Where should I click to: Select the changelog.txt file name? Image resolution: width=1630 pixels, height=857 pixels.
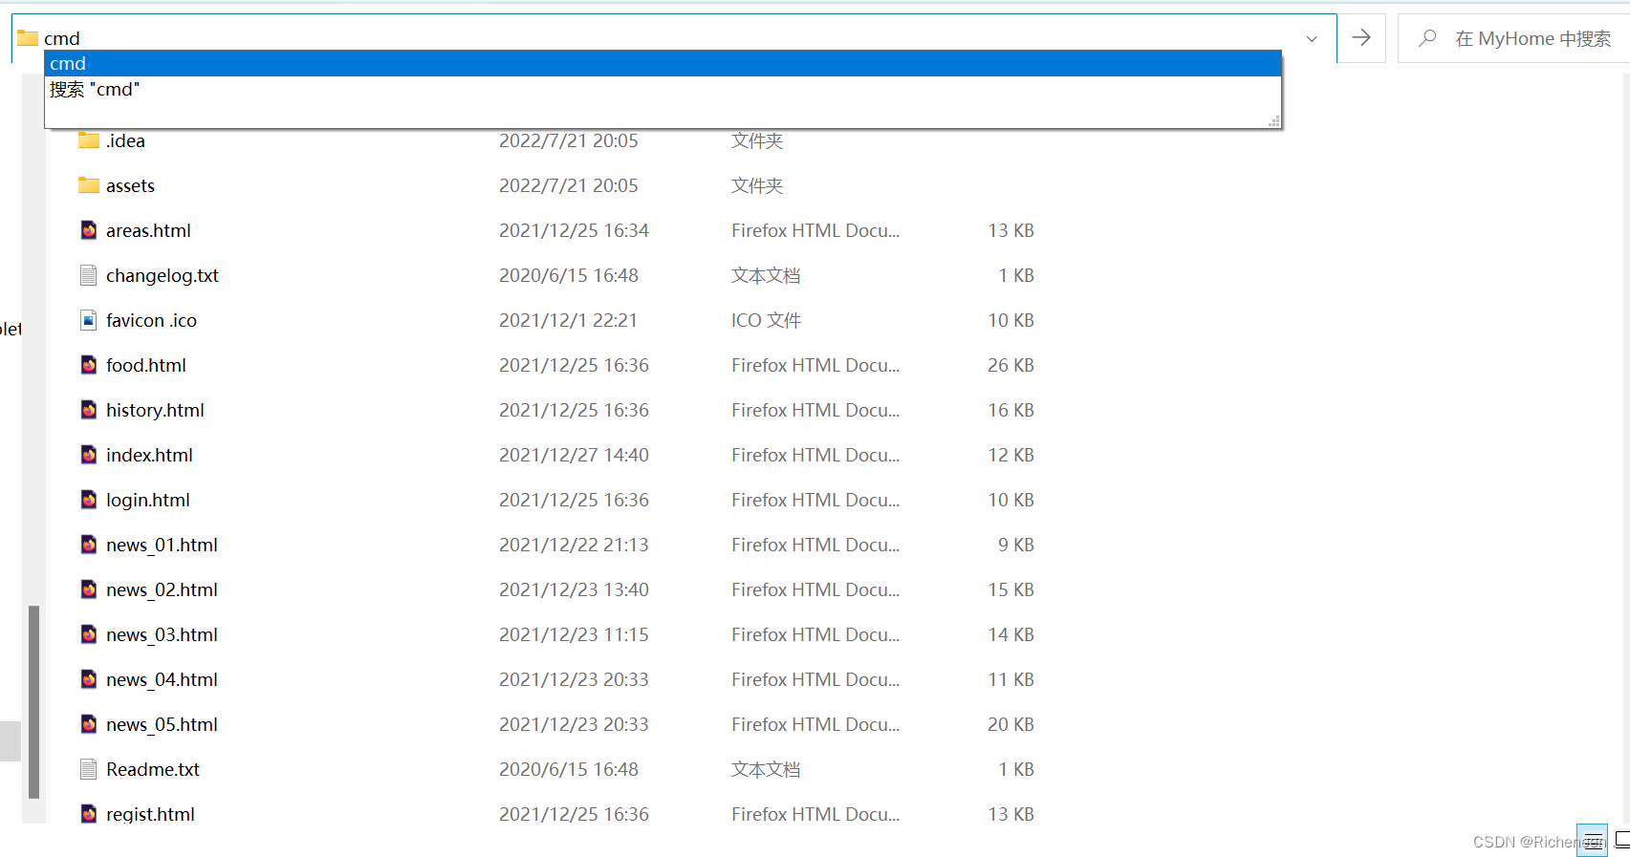pyautogui.click(x=163, y=275)
